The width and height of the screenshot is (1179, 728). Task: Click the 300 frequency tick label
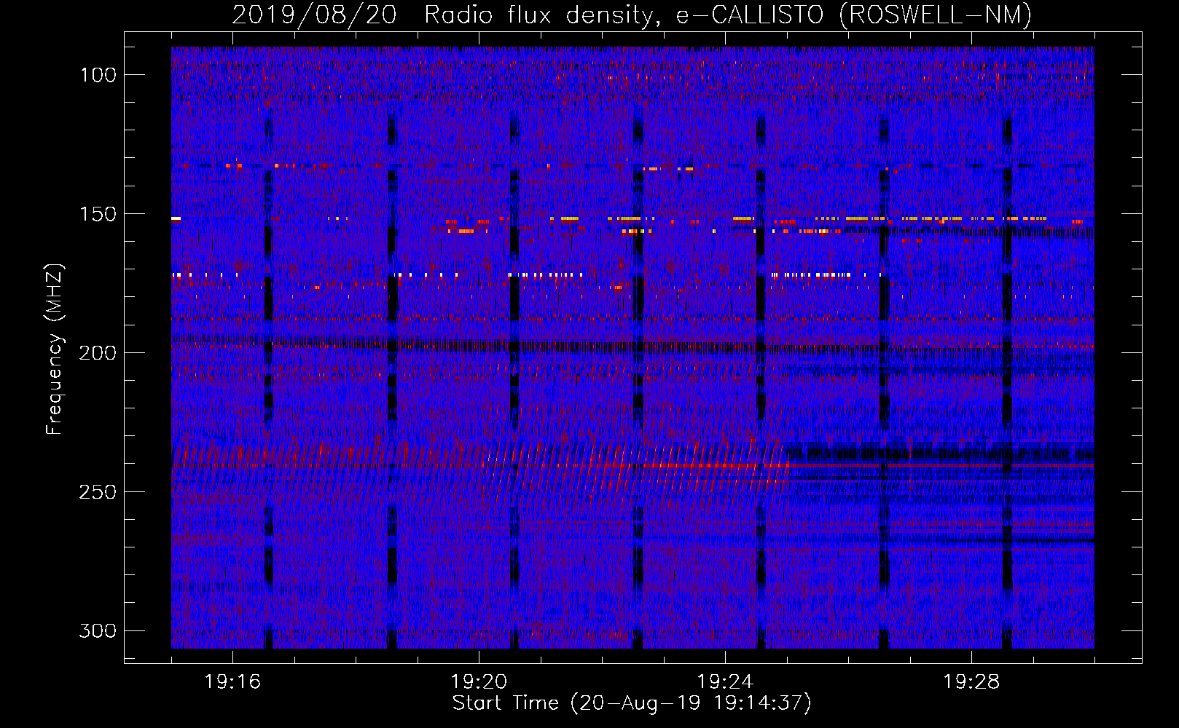tap(98, 630)
